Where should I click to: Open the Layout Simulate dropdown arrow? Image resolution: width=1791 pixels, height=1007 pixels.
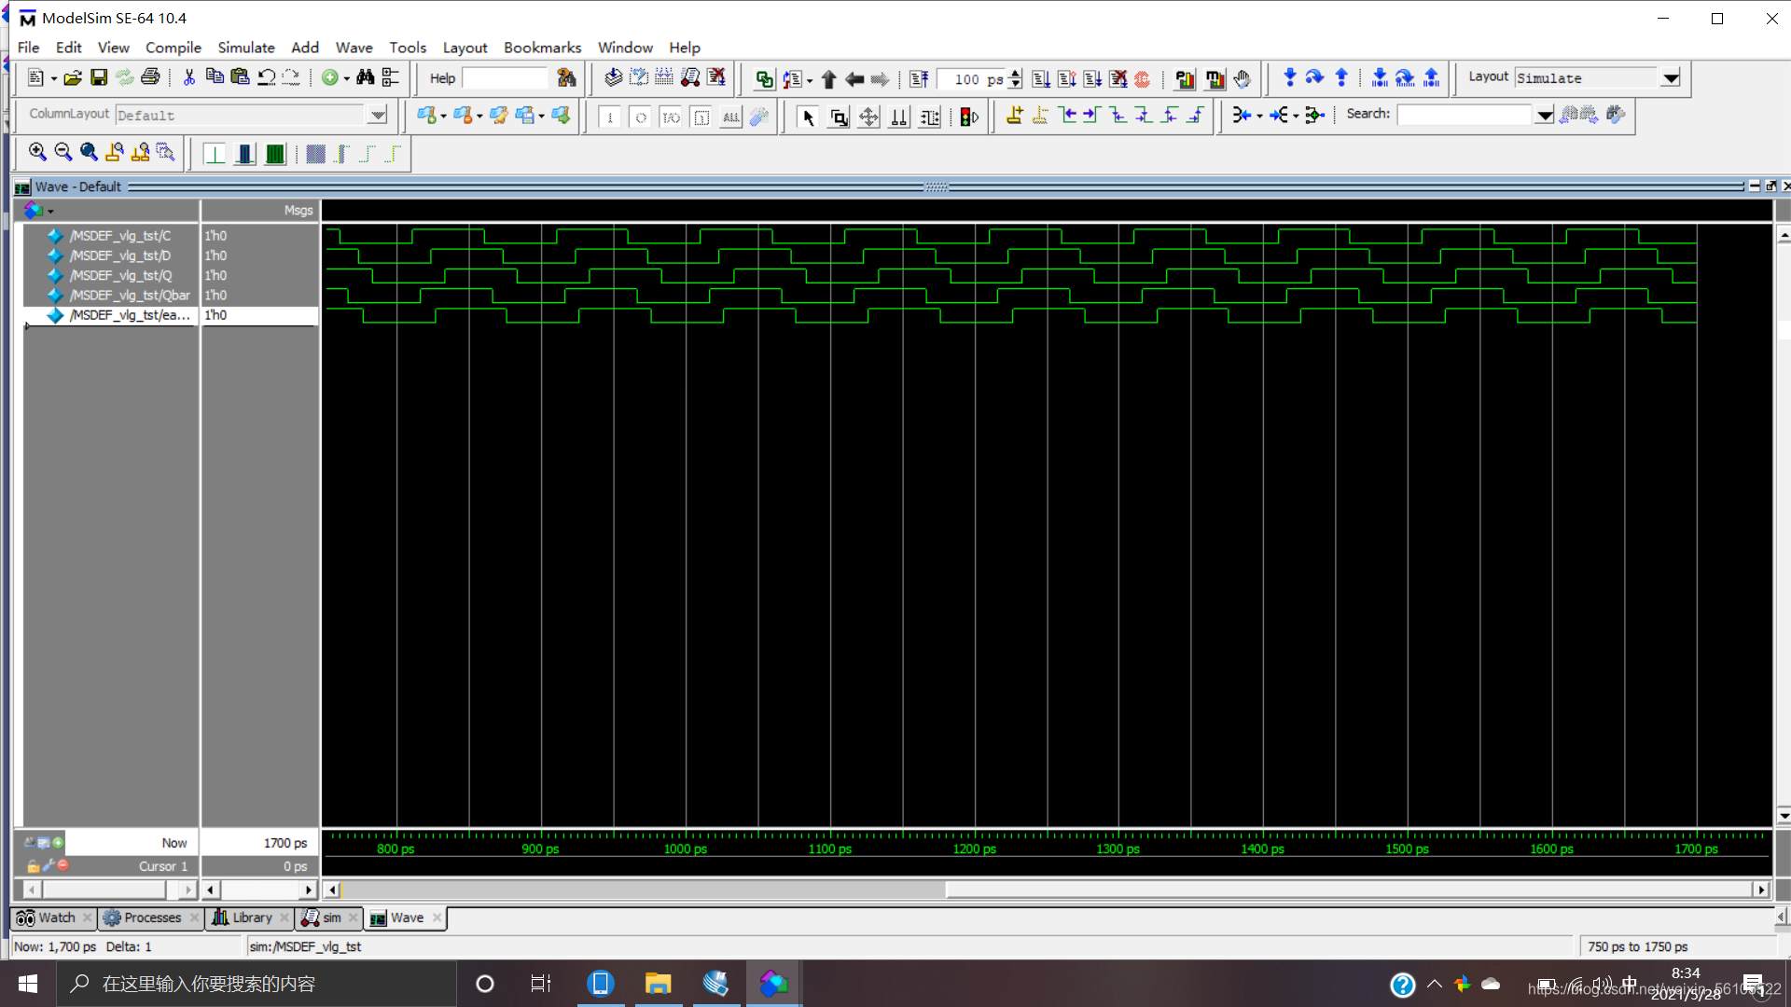point(1671,78)
